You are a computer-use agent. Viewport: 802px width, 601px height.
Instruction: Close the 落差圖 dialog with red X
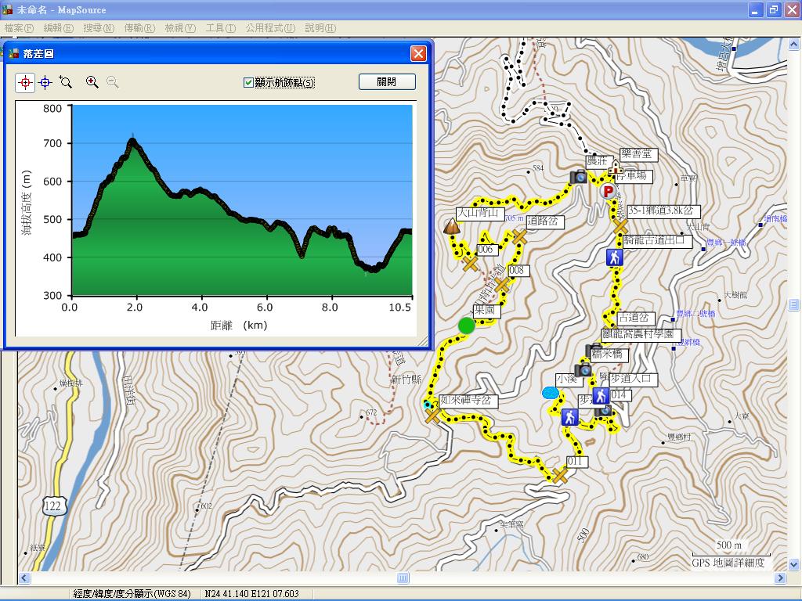tap(418, 53)
